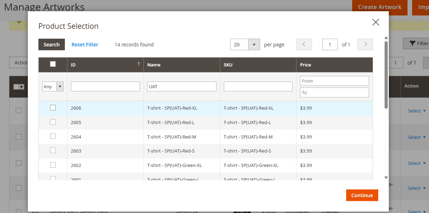Screen dimensions: 429x213
Task: Sort by the SKU column header
Action: 228,65
